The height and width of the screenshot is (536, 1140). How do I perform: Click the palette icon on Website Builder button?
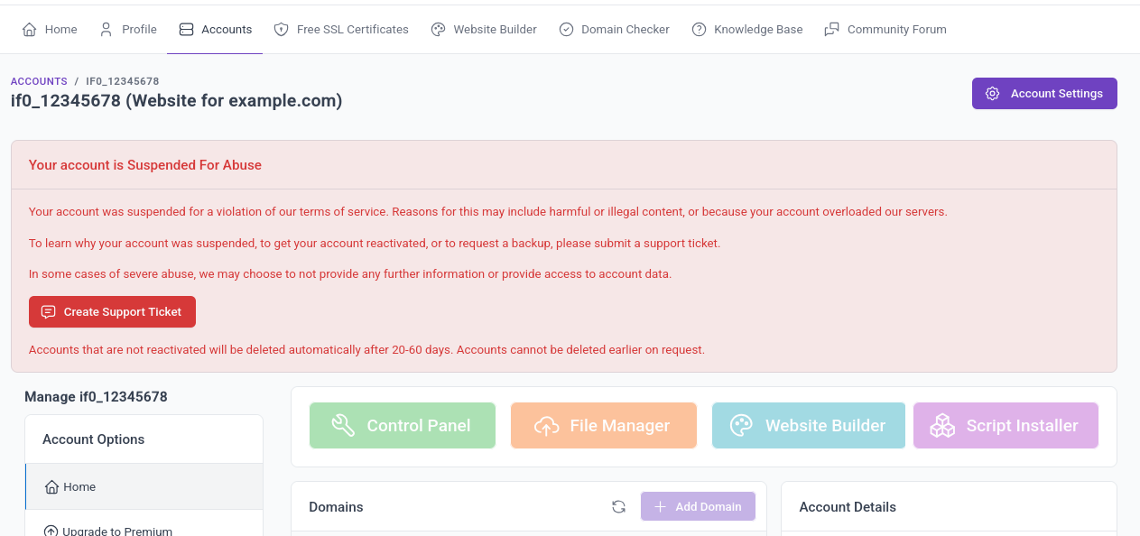coord(741,426)
